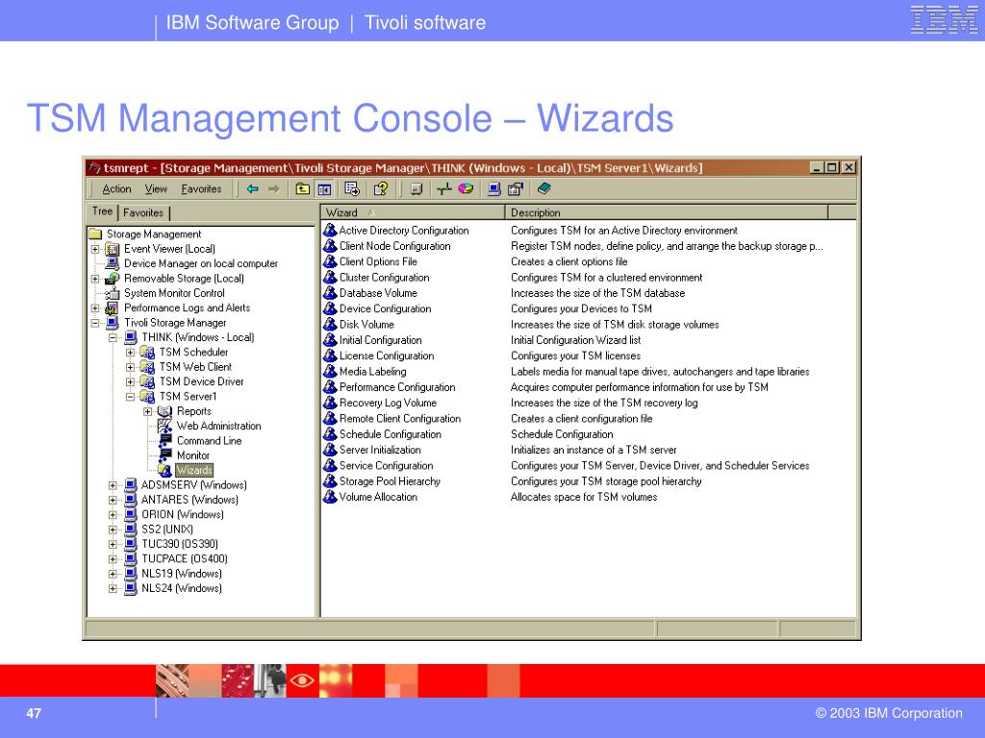Switch to the Tree tab
The height and width of the screenshot is (738, 985).
click(102, 211)
